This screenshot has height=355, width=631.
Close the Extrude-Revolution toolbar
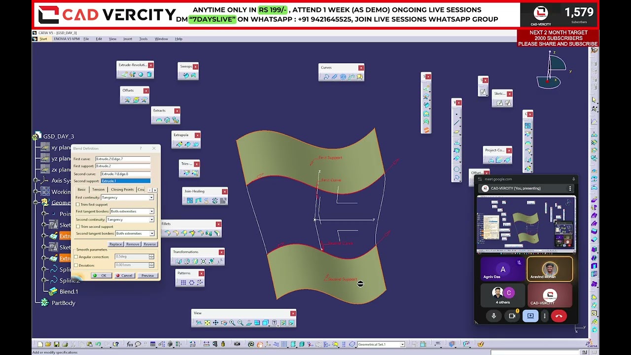(x=151, y=65)
